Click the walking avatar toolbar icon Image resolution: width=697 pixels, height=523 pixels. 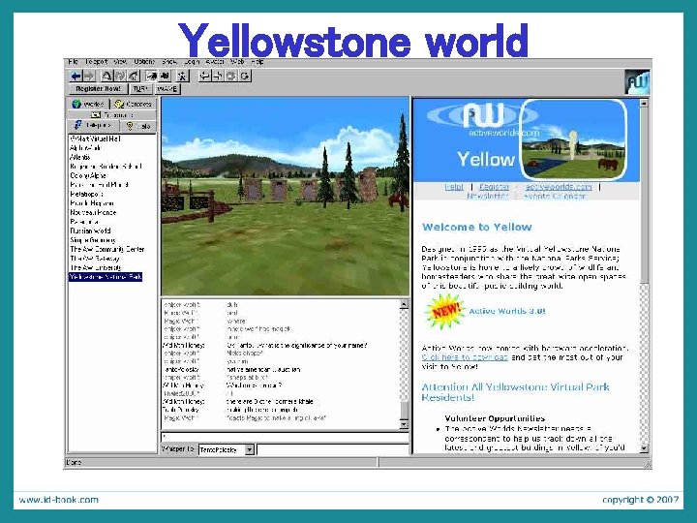pyautogui.click(x=183, y=77)
